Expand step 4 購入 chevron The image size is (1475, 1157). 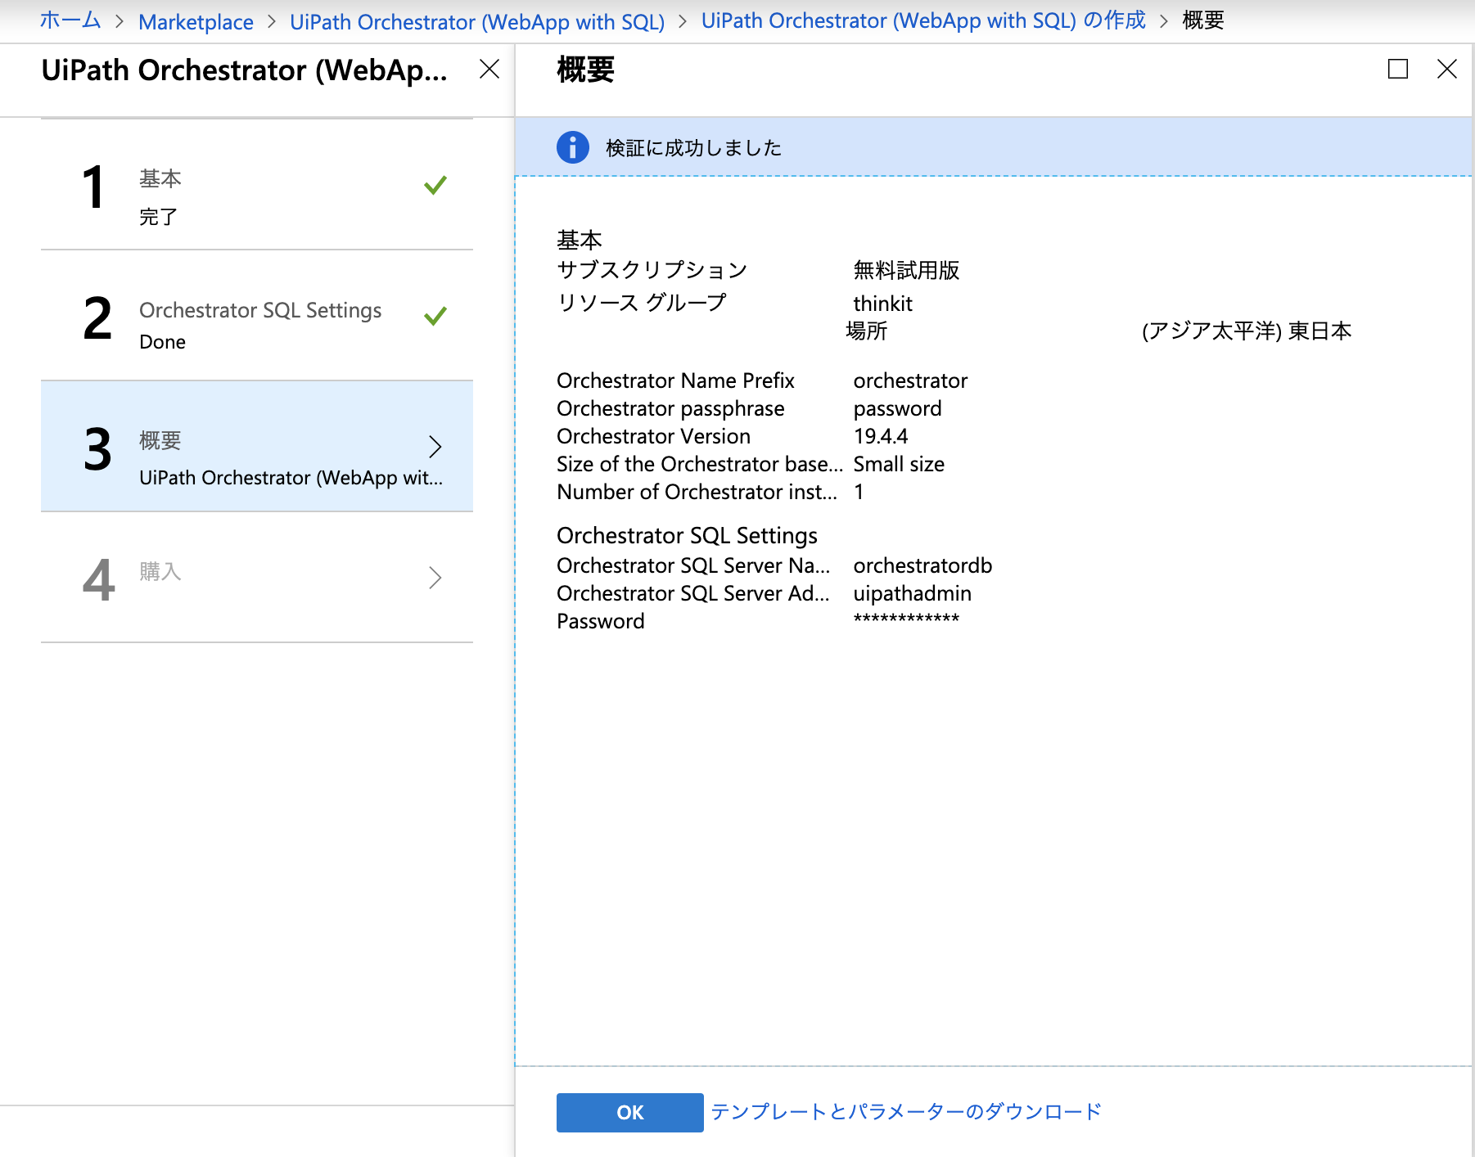(x=435, y=578)
